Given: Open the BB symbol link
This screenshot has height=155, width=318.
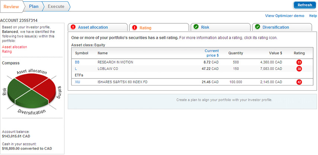Looking at the screenshot, I should pos(77,62).
